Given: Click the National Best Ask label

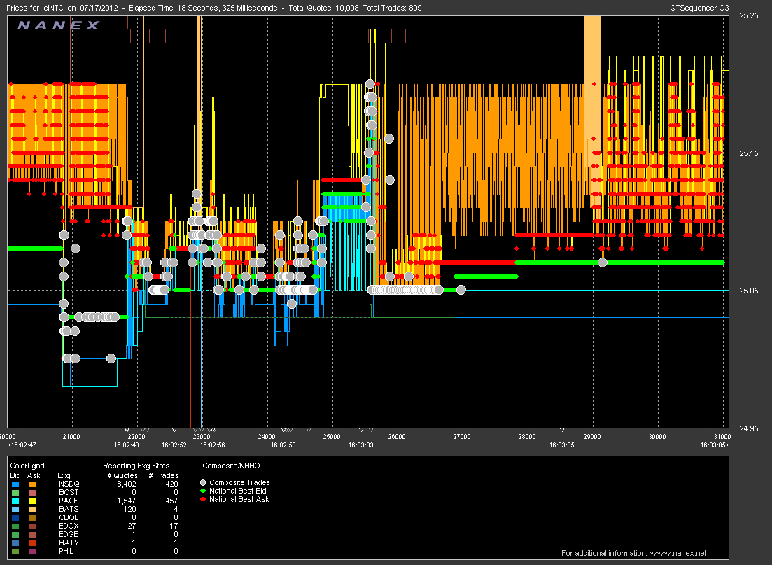Looking at the screenshot, I should (x=239, y=499).
